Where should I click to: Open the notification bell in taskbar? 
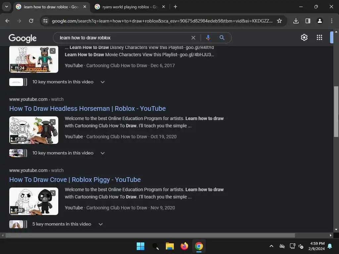[x=330, y=246]
